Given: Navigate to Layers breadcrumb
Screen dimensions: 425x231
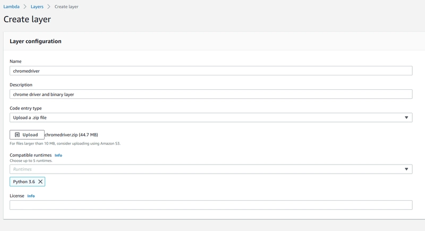Looking at the screenshot, I should tap(37, 7).
